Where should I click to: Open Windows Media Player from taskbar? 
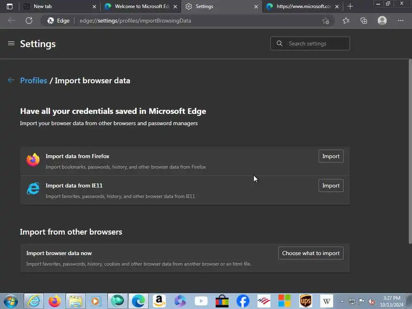click(x=96, y=301)
